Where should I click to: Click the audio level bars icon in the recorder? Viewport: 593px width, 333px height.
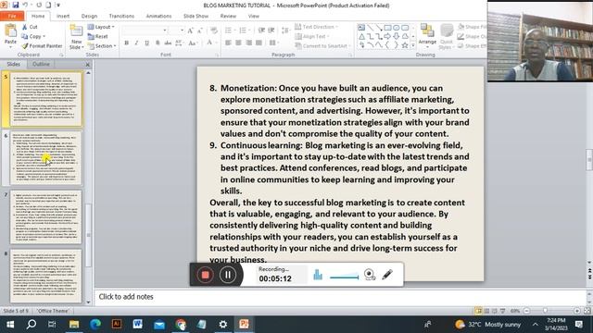pos(318,275)
